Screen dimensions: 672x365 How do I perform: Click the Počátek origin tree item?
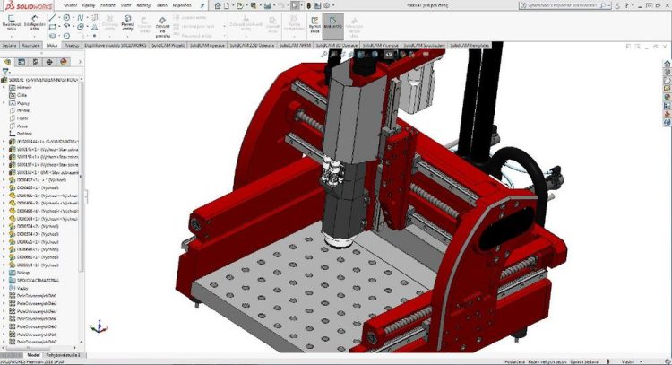pos(23,133)
